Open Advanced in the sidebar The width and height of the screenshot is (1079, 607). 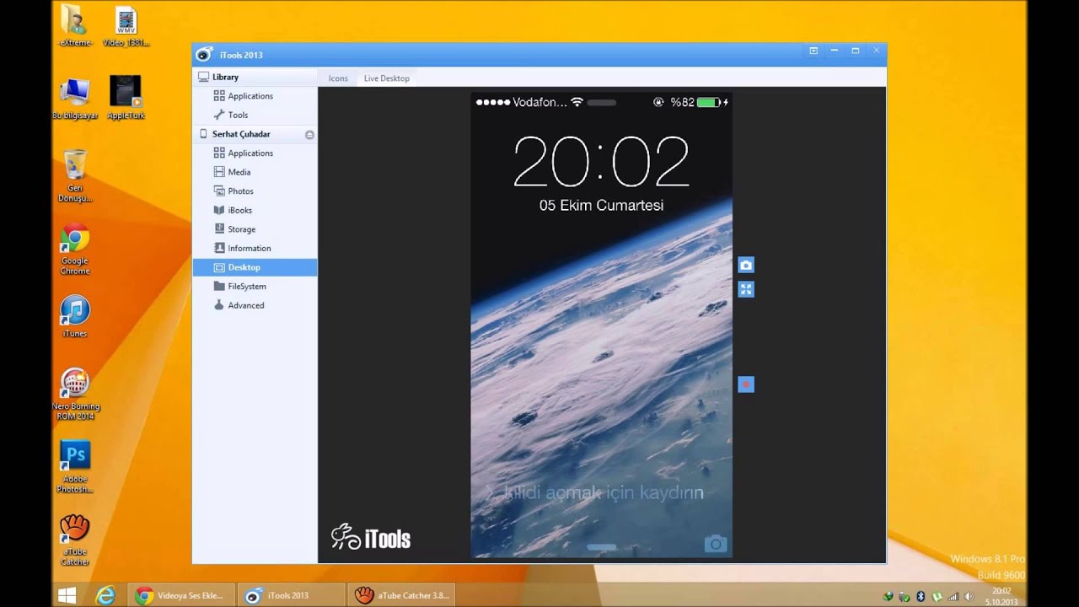click(x=255, y=305)
